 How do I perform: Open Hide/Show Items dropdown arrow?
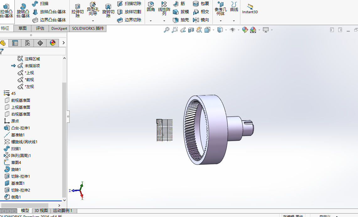click(238, 30)
